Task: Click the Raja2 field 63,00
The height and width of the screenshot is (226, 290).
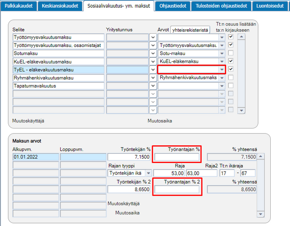Action: tap(202, 173)
